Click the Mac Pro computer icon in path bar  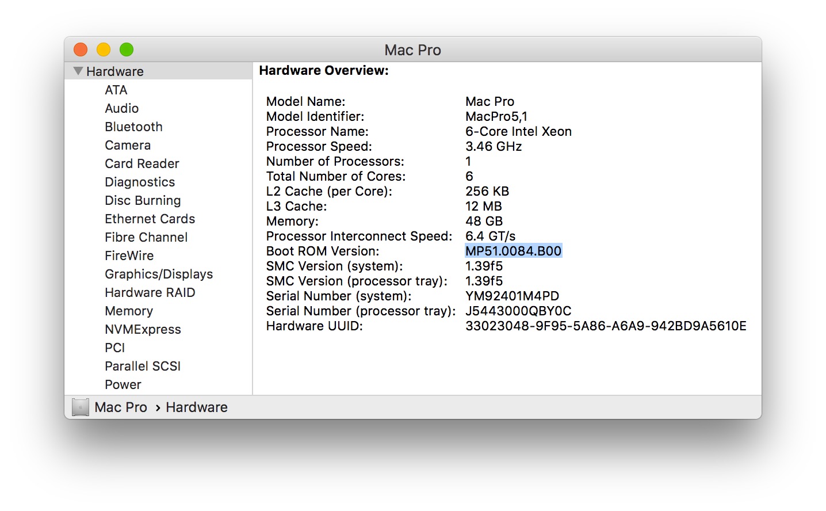click(81, 407)
